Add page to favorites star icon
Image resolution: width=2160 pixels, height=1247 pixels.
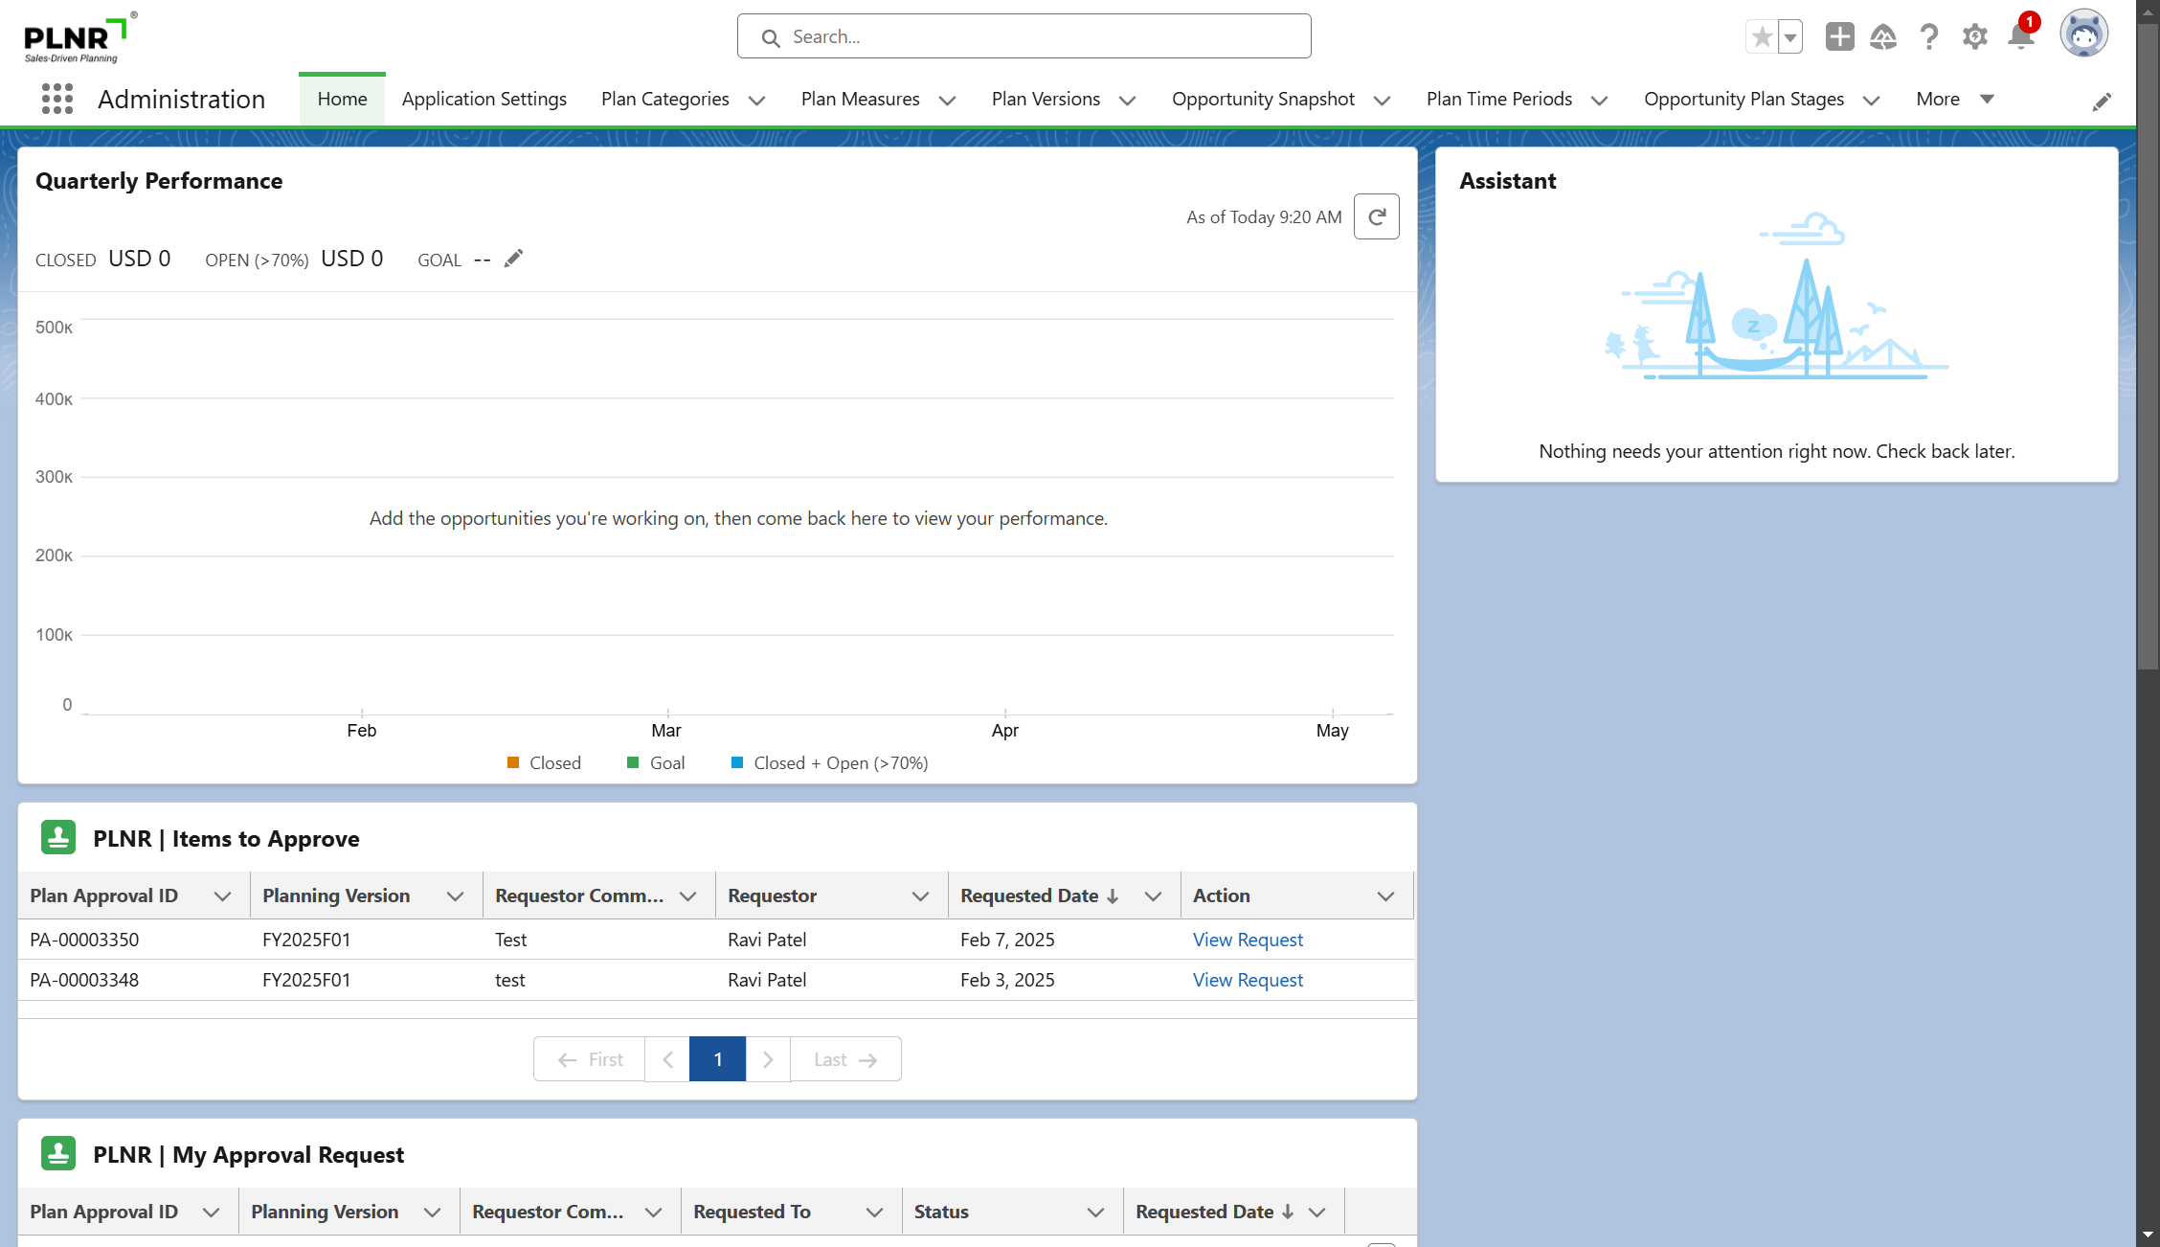(x=1762, y=36)
